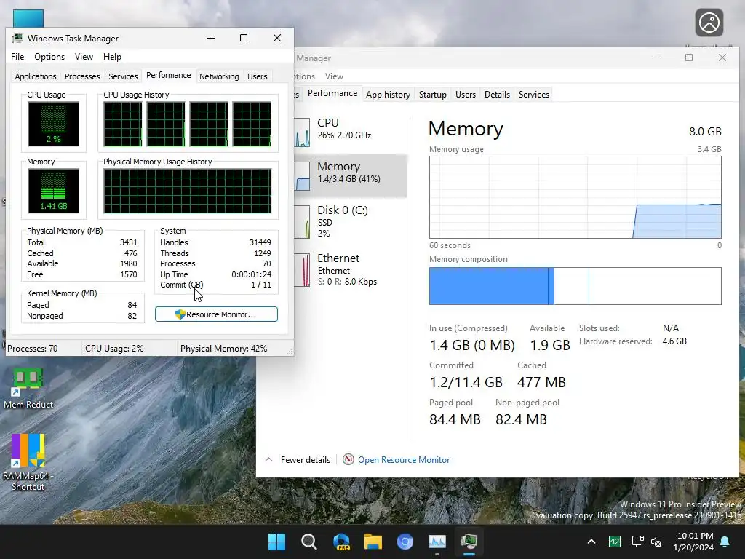Click Committed 1.2/11.4 GB value
Viewport: 745px width, 559px height.
pyautogui.click(x=466, y=382)
